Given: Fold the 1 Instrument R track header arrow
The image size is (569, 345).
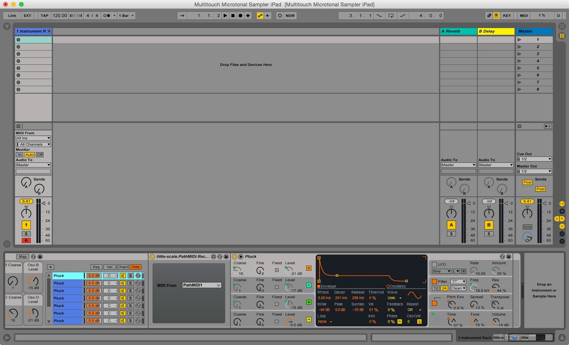Looking at the screenshot, I should (x=49, y=31).
